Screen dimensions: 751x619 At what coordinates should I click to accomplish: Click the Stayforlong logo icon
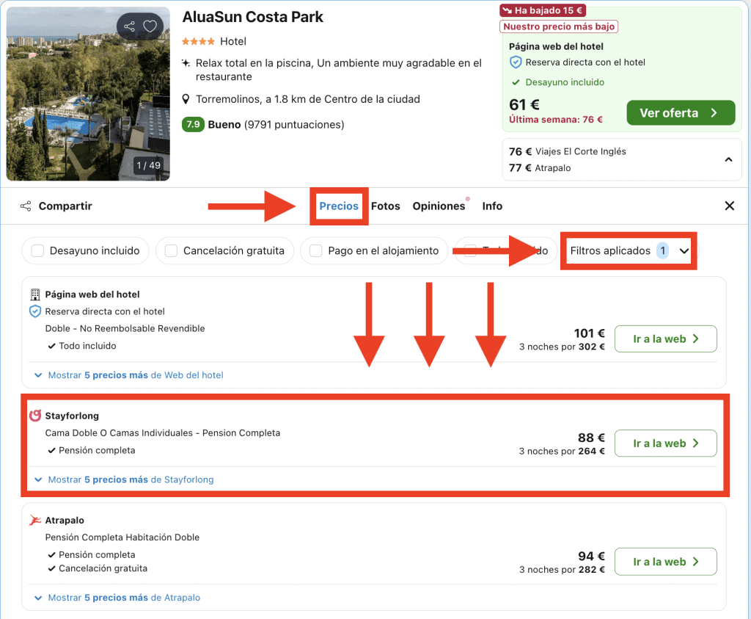pos(34,416)
